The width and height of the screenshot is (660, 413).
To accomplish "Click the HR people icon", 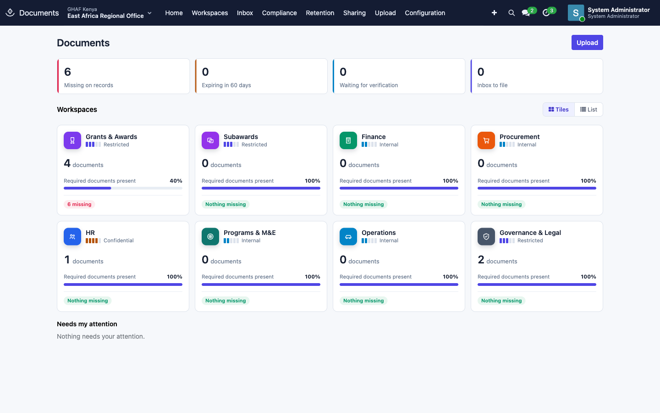I will coord(72,237).
